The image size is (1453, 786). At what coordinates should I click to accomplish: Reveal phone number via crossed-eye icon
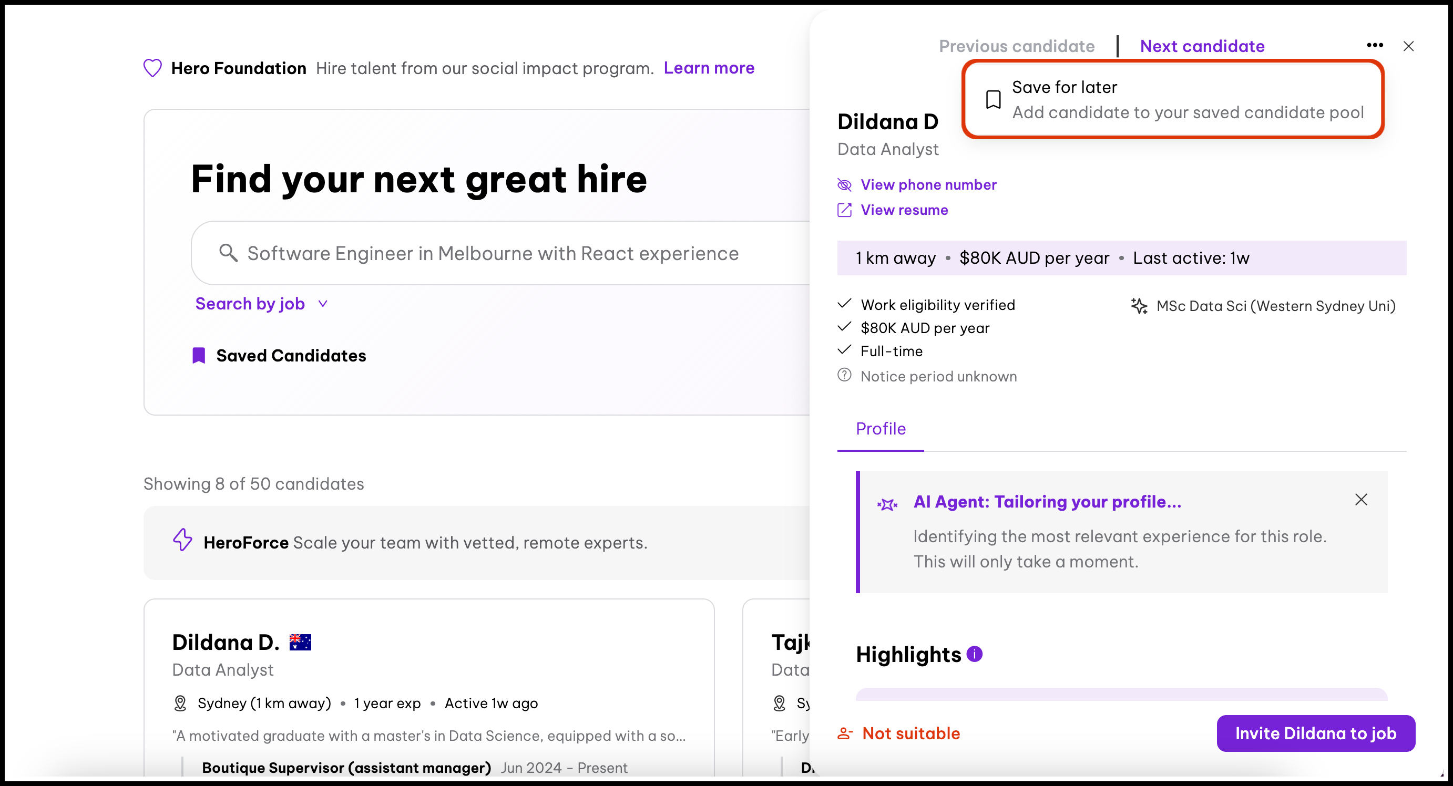click(844, 185)
